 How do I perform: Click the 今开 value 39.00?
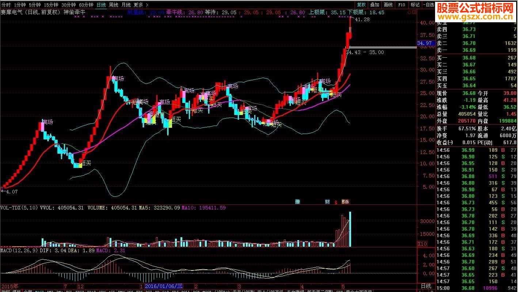point(510,93)
